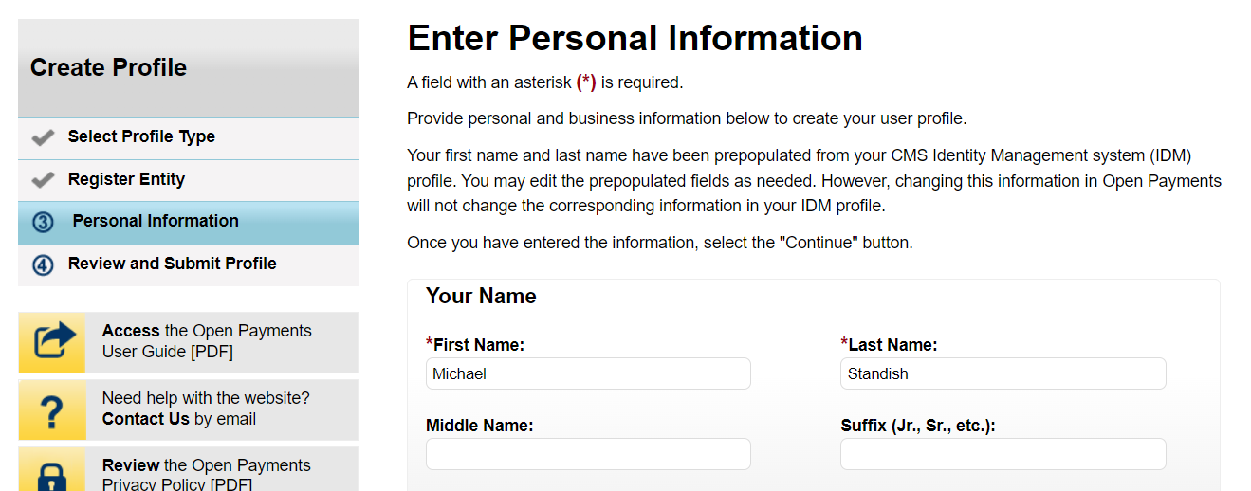Click the Create Profile header
The image size is (1251, 491).
coord(109,67)
